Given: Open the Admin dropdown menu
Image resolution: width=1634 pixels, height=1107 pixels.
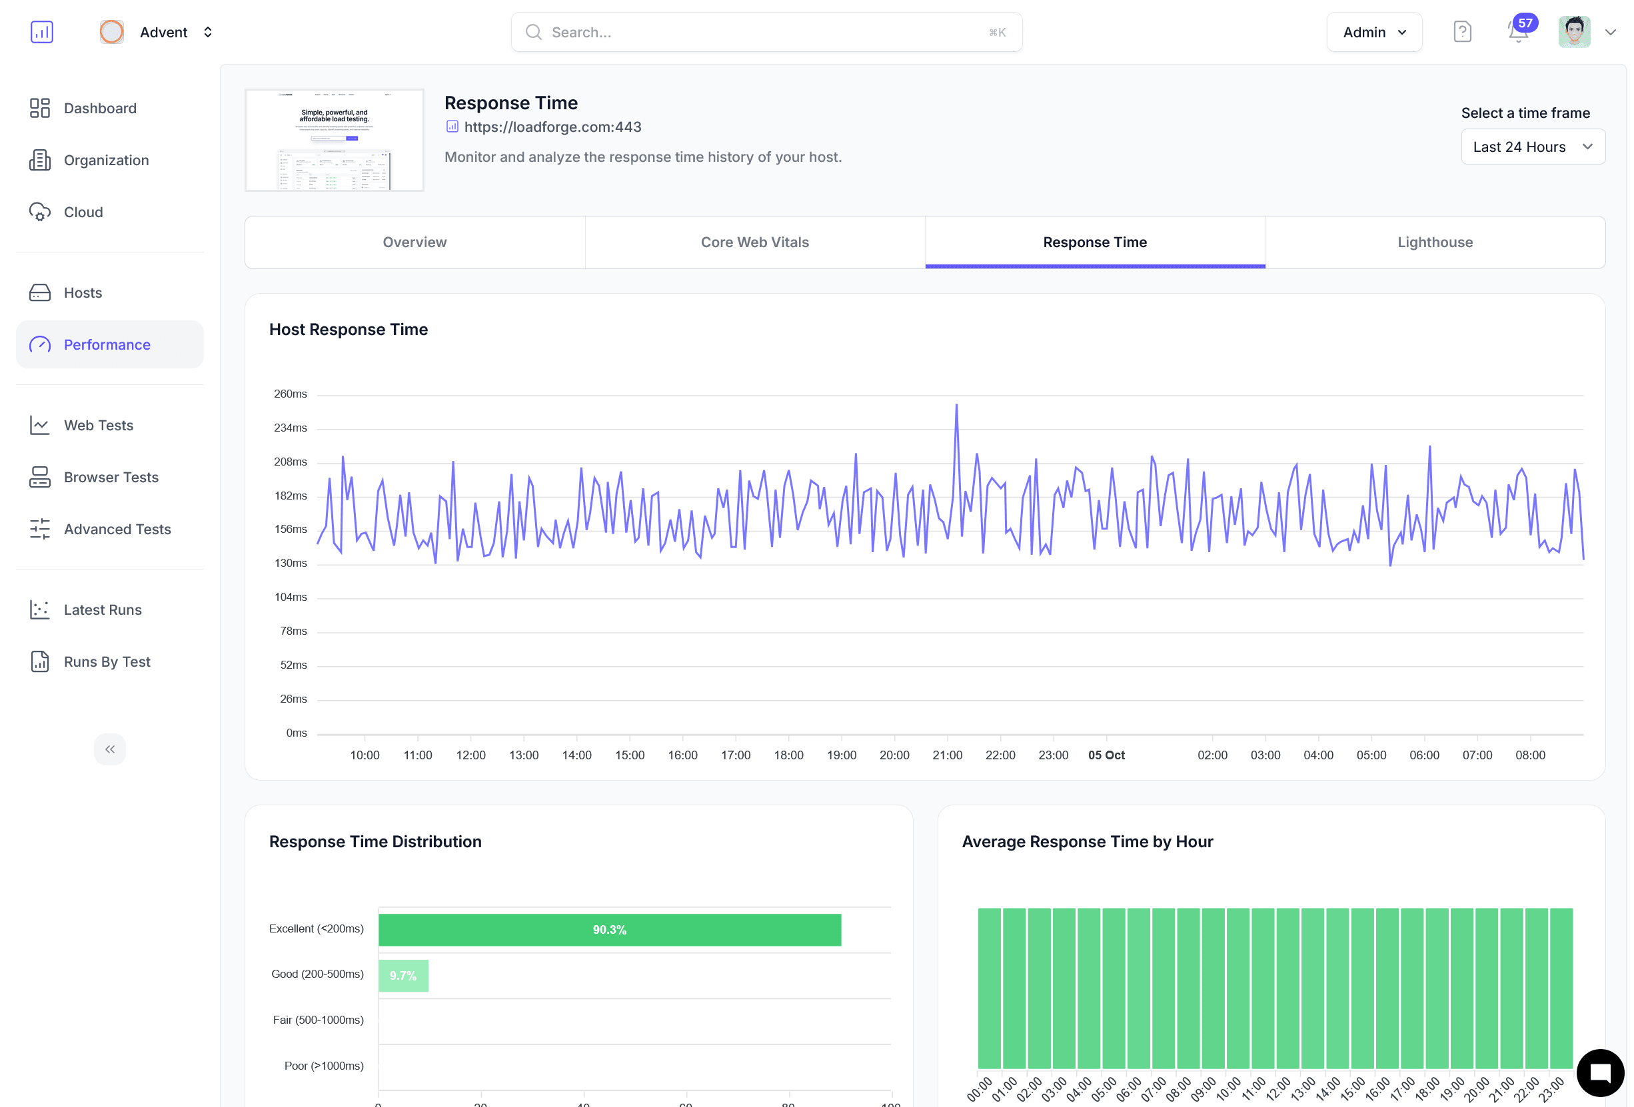Looking at the screenshot, I should tap(1374, 31).
